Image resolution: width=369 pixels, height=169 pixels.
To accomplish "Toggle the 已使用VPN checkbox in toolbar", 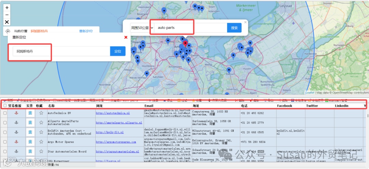I will coord(34,101).
